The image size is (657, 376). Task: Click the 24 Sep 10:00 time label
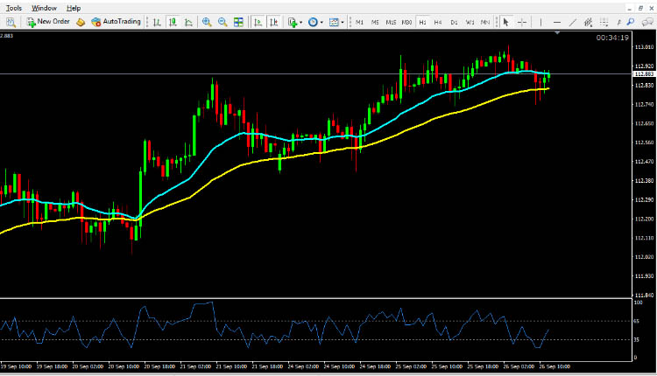coord(339,366)
